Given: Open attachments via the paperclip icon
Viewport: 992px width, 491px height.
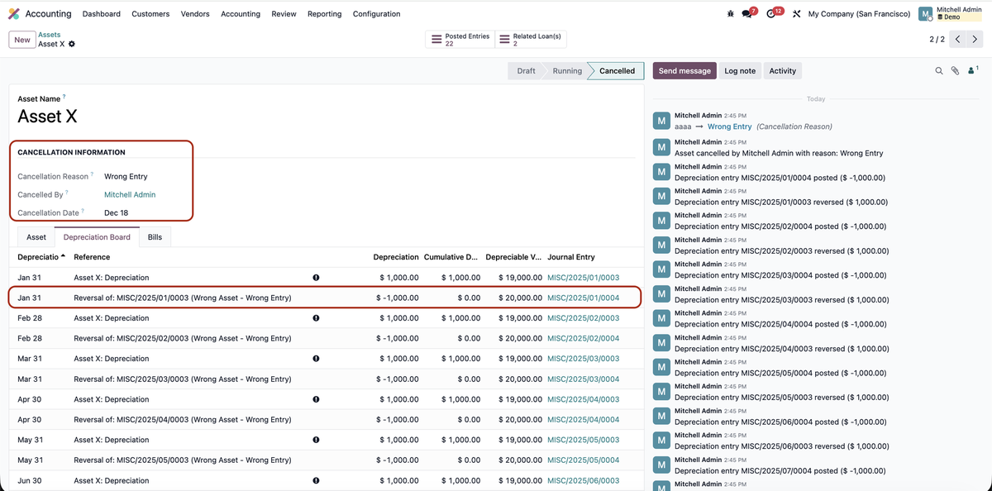Looking at the screenshot, I should pos(955,71).
